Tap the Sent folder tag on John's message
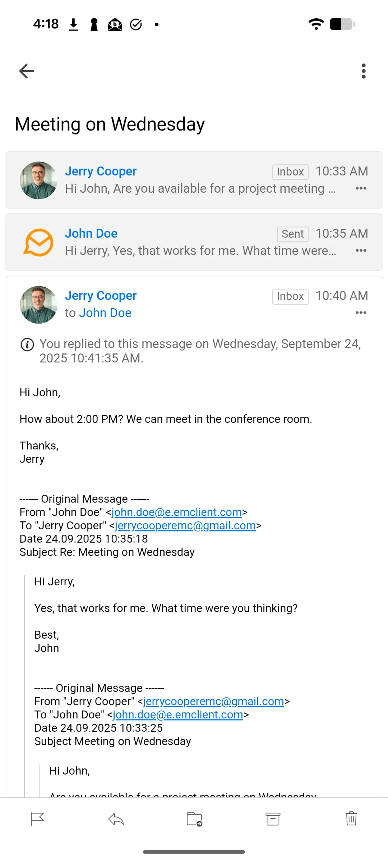 (x=292, y=234)
